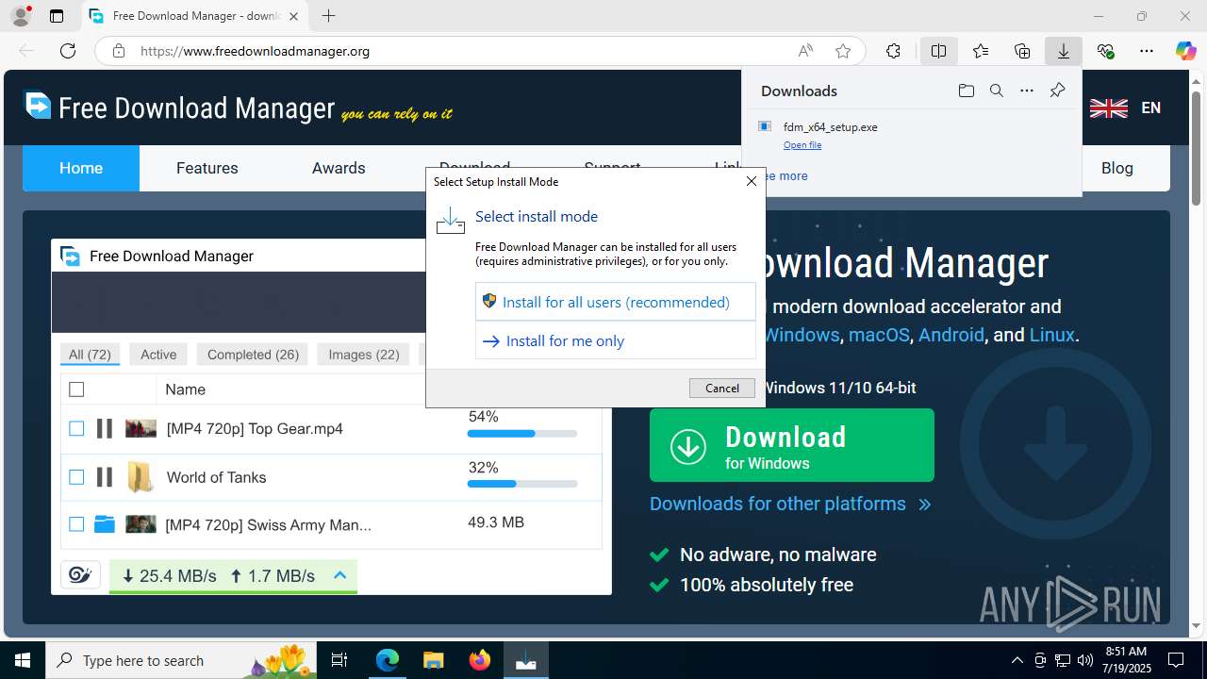Open the Features navigation tab
Viewport: 1207px width, 679px height.
207,168
